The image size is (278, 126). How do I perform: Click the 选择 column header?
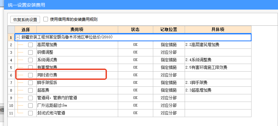pos(26,29)
